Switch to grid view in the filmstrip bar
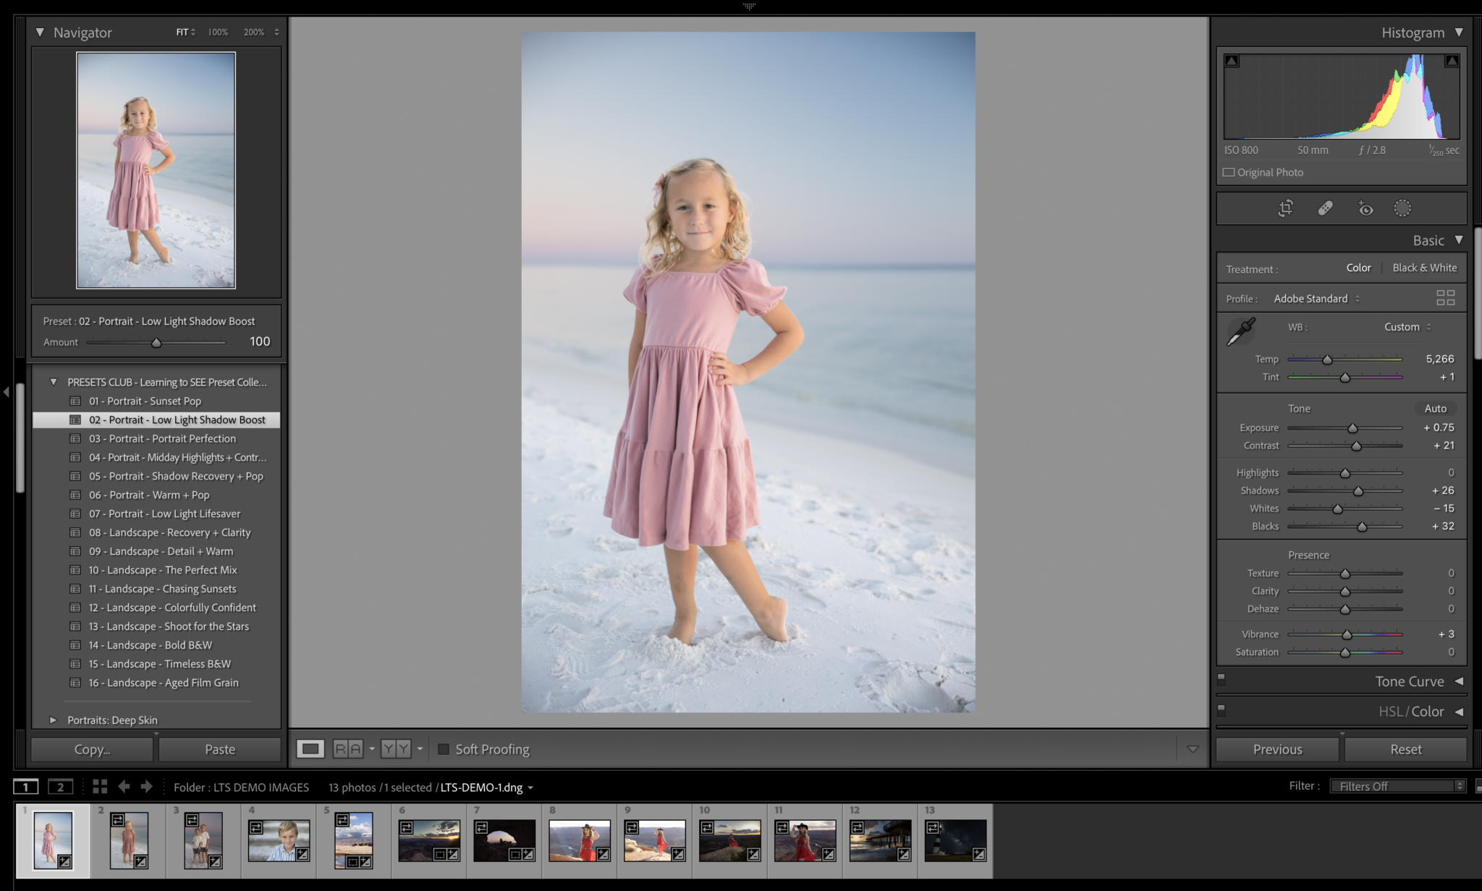 (x=100, y=787)
